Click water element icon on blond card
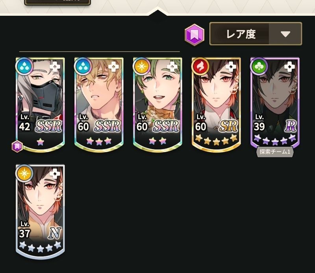Image resolution: width=315 pixels, height=273 pixels. [x=83, y=66]
